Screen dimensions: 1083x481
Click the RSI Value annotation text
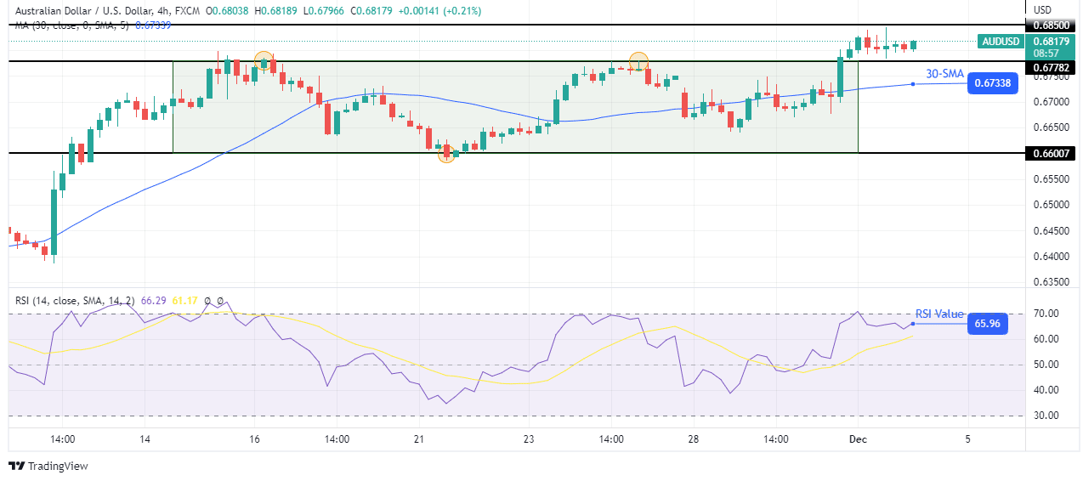click(x=940, y=314)
